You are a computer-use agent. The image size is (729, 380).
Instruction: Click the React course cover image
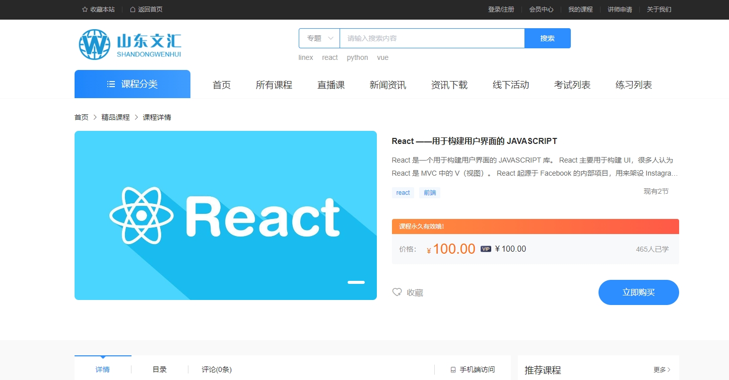(x=226, y=215)
